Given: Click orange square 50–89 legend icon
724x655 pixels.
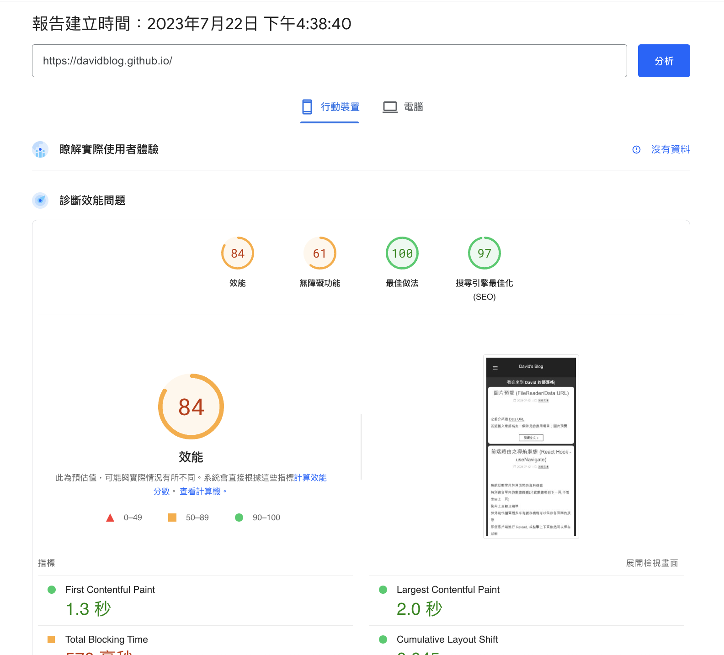Looking at the screenshot, I should pyautogui.click(x=172, y=518).
